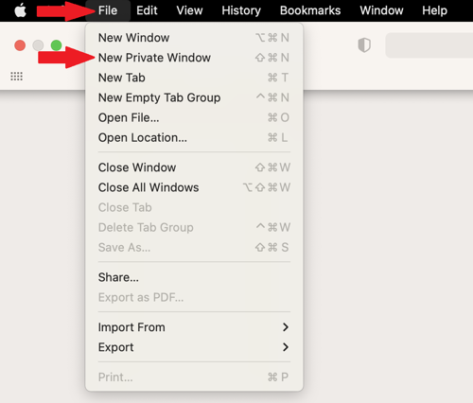Viewport: 473px width, 403px height.
Task: Open the Help menu
Action: (x=434, y=10)
